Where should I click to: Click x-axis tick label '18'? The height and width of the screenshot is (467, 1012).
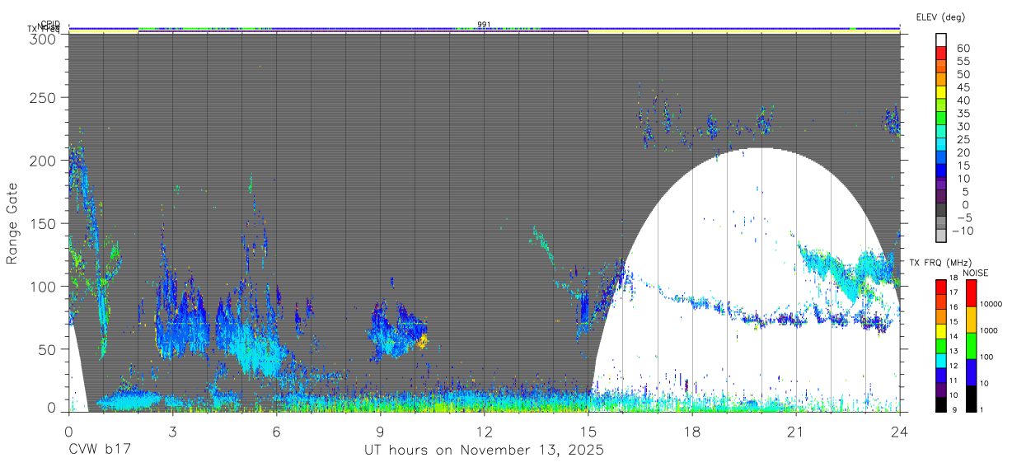pyautogui.click(x=692, y=431)
